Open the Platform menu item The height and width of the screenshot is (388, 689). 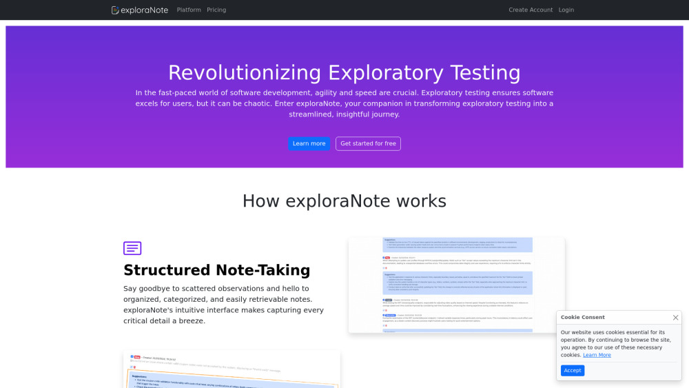[189, 10]
